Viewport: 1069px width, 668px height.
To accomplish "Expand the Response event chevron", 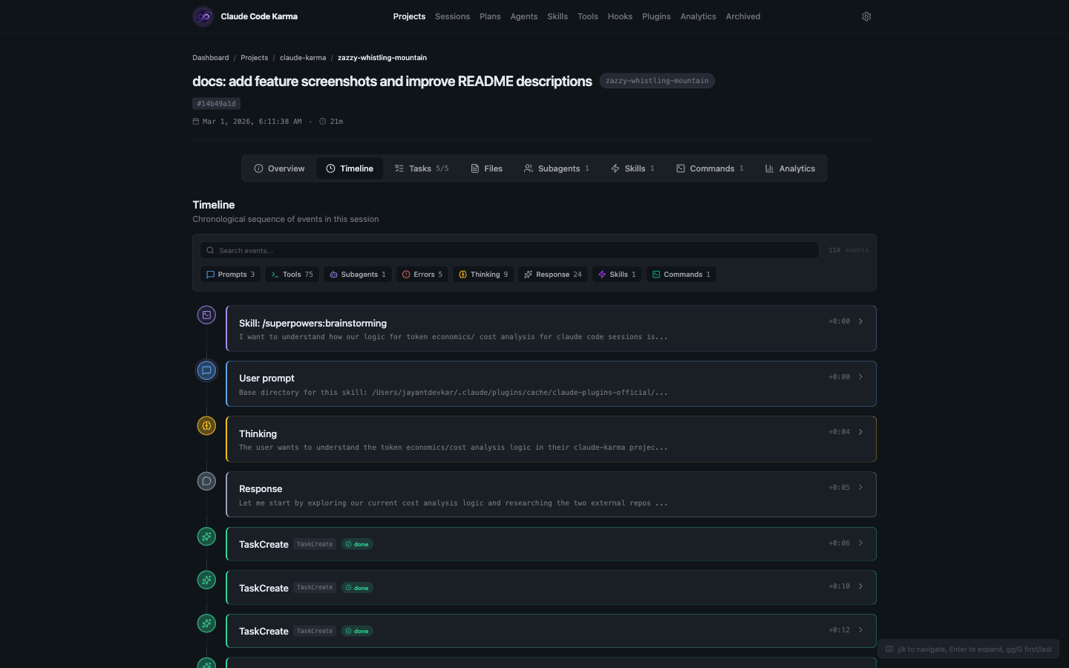I will (x=860, y=488).
